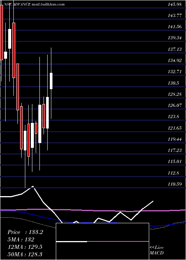Select the 143.77 price axis label

point(174,16)
